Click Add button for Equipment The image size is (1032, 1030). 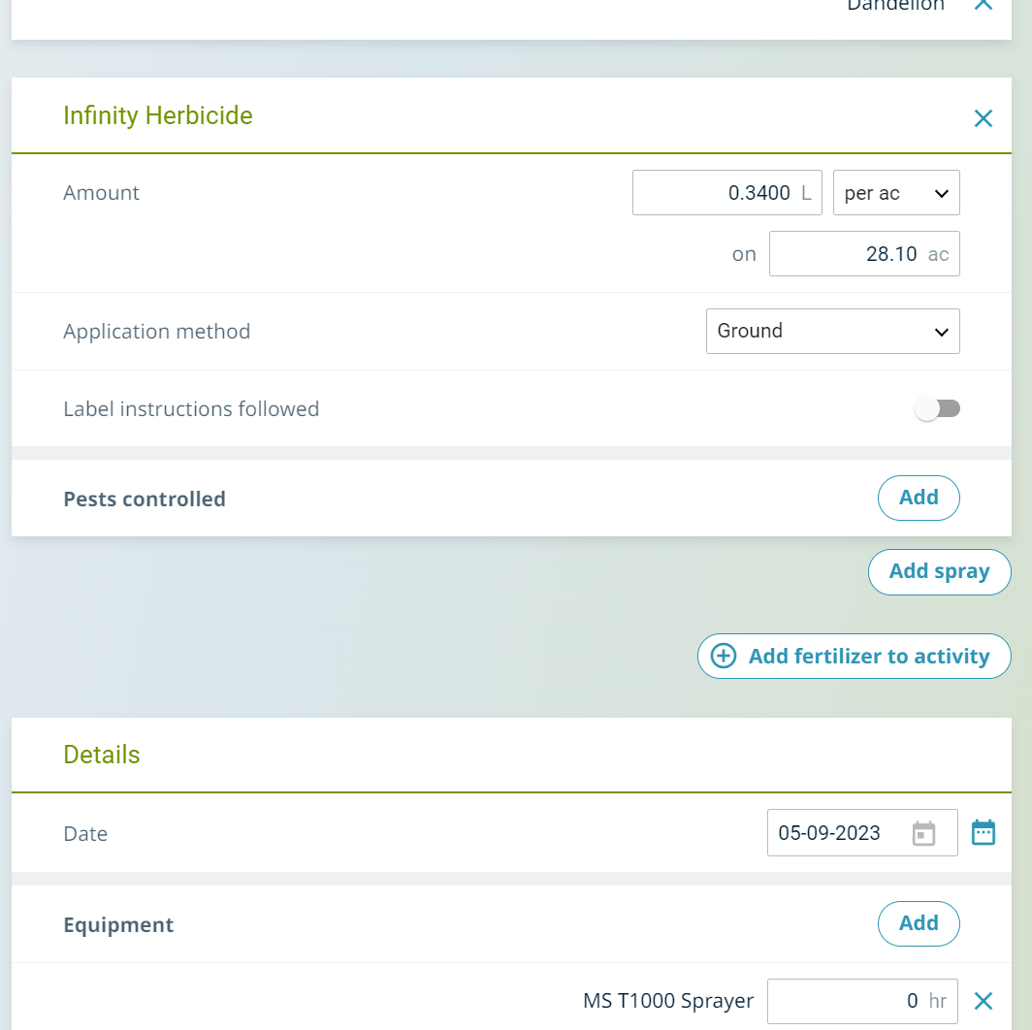(918, 923)
